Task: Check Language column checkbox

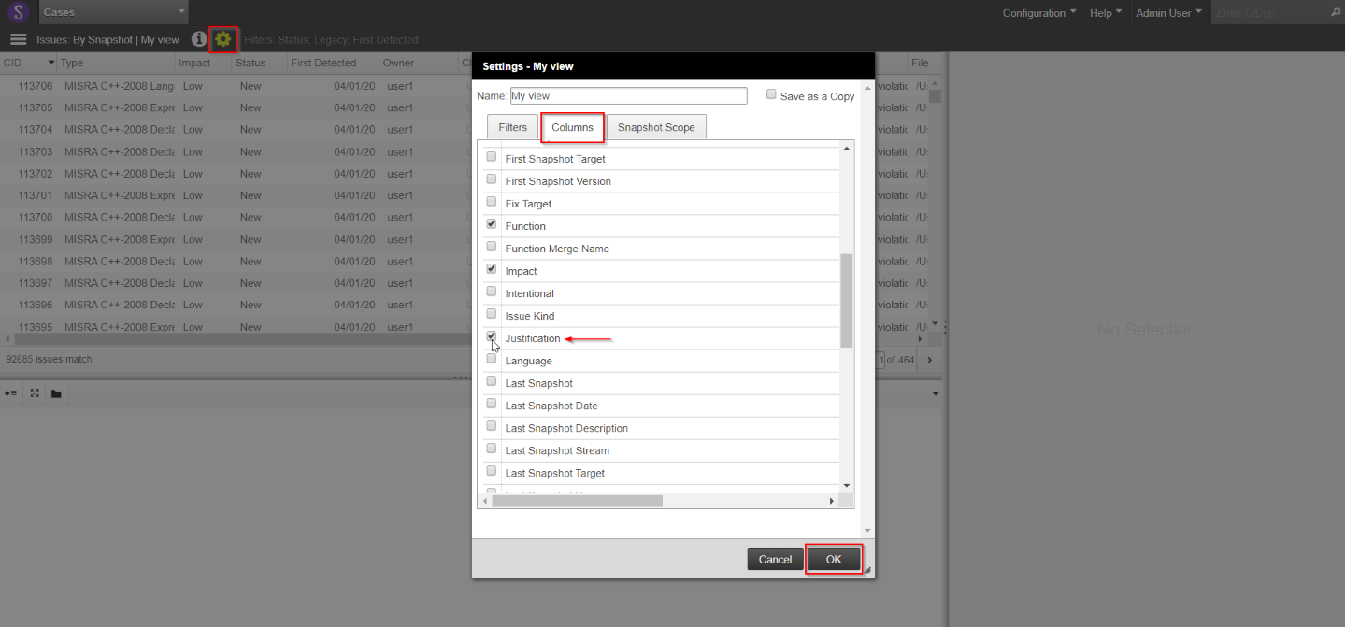Action: point(492,359)
